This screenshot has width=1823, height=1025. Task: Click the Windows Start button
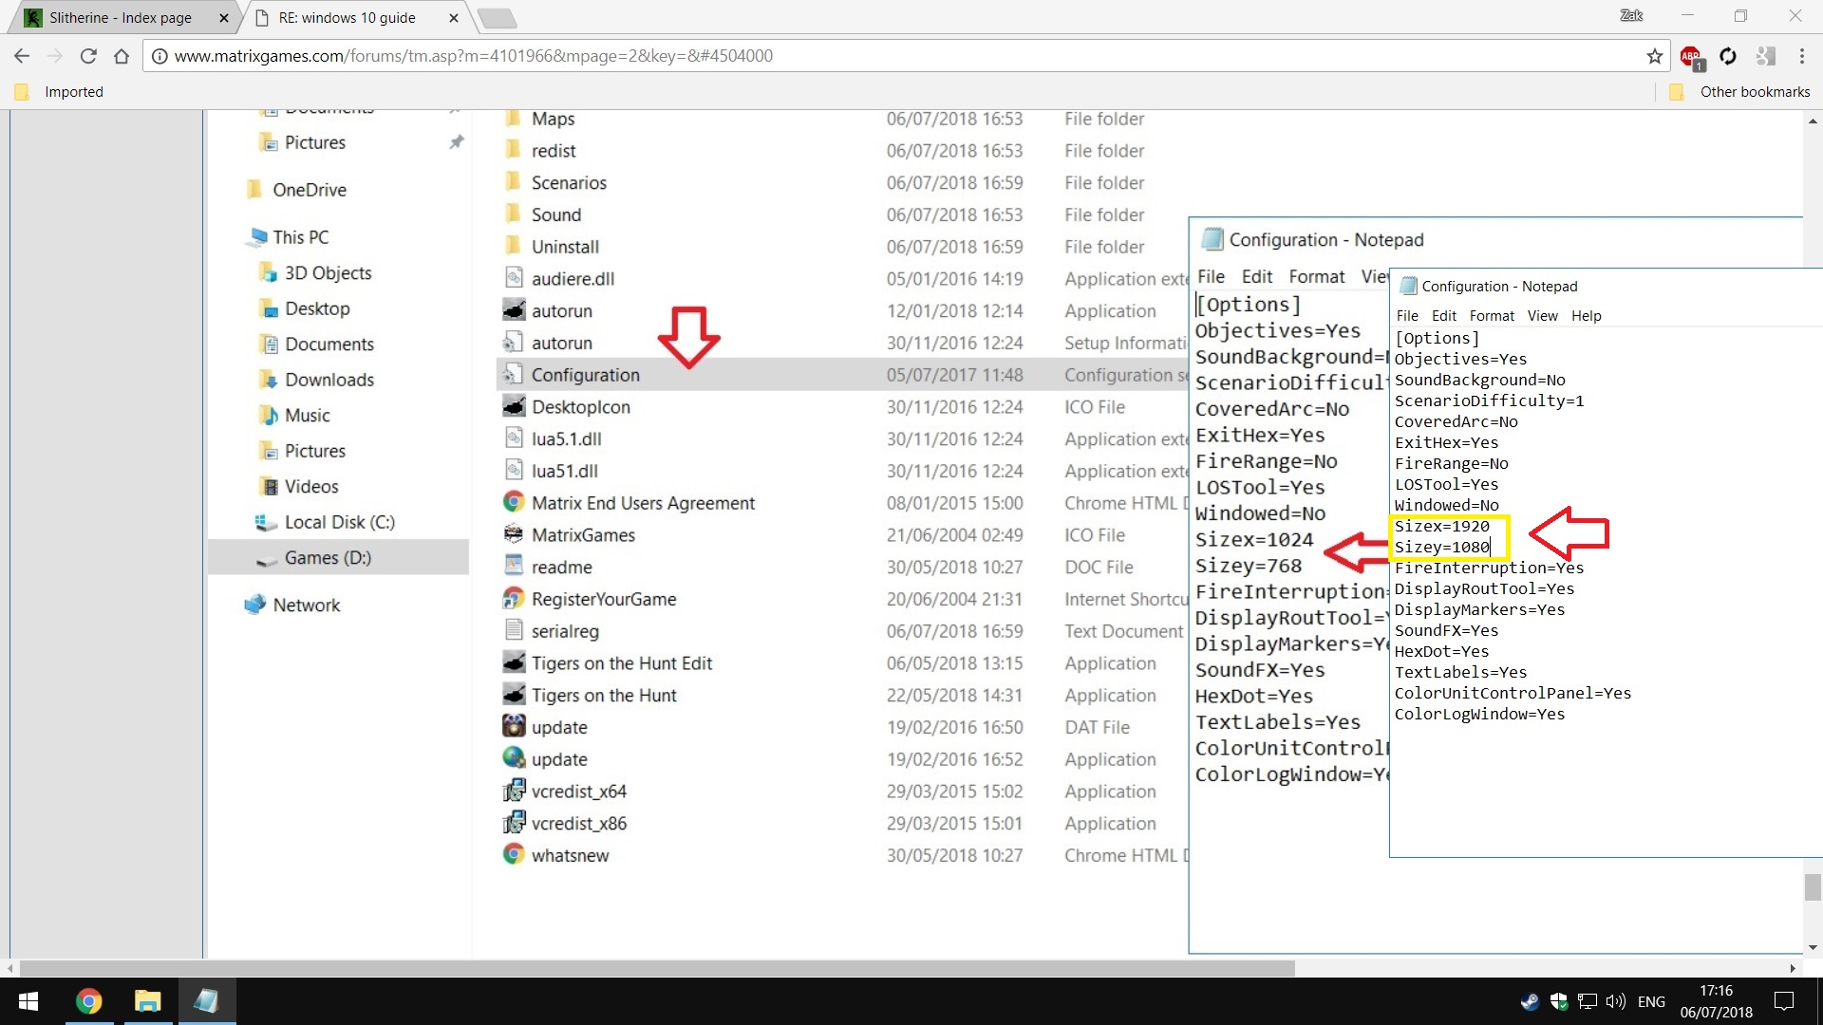28,1001
